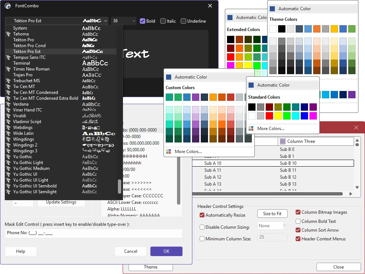Select the System font entry
This screenshot has width=365, height=274.
pyautogui.click(x=61, y=28)
